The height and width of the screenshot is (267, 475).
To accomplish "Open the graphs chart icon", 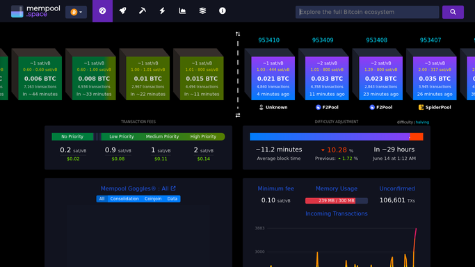I will (x=182, y=11).
